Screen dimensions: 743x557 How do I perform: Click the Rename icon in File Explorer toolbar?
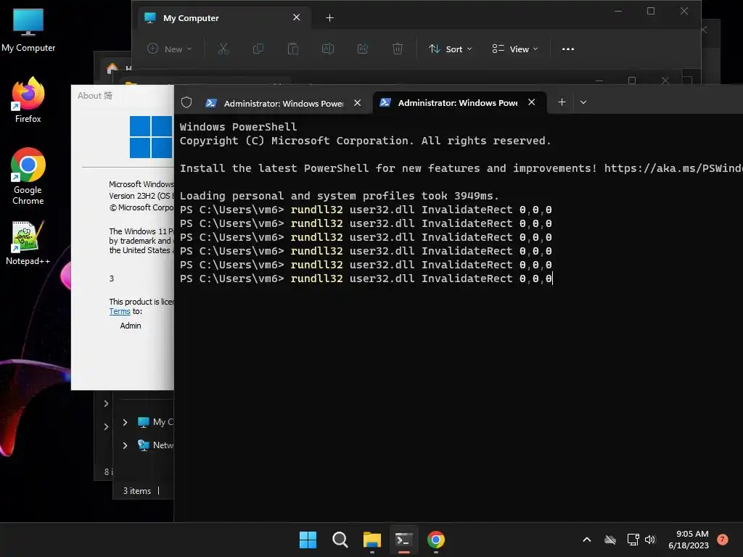tap(328, 49)
